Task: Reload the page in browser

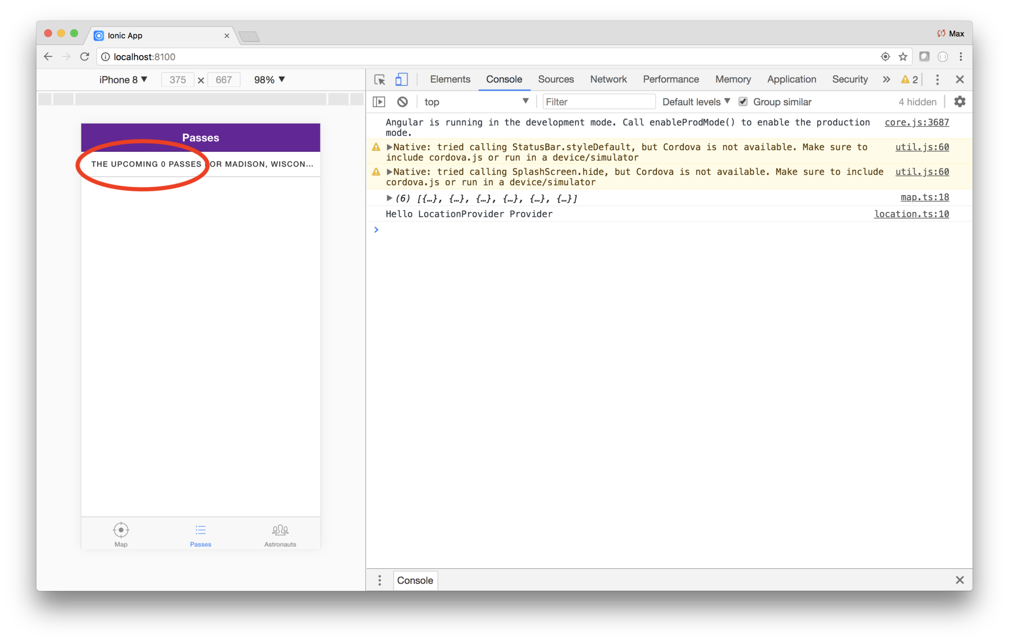Action: point(85,57)
